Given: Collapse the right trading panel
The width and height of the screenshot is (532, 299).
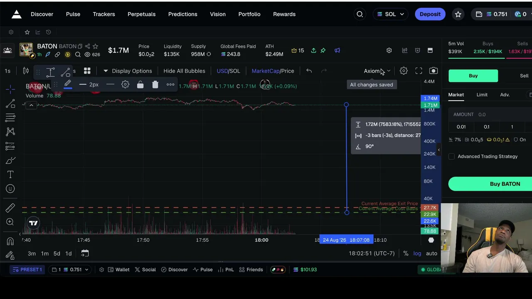Looking at the screenshot, I should (438, 150).
